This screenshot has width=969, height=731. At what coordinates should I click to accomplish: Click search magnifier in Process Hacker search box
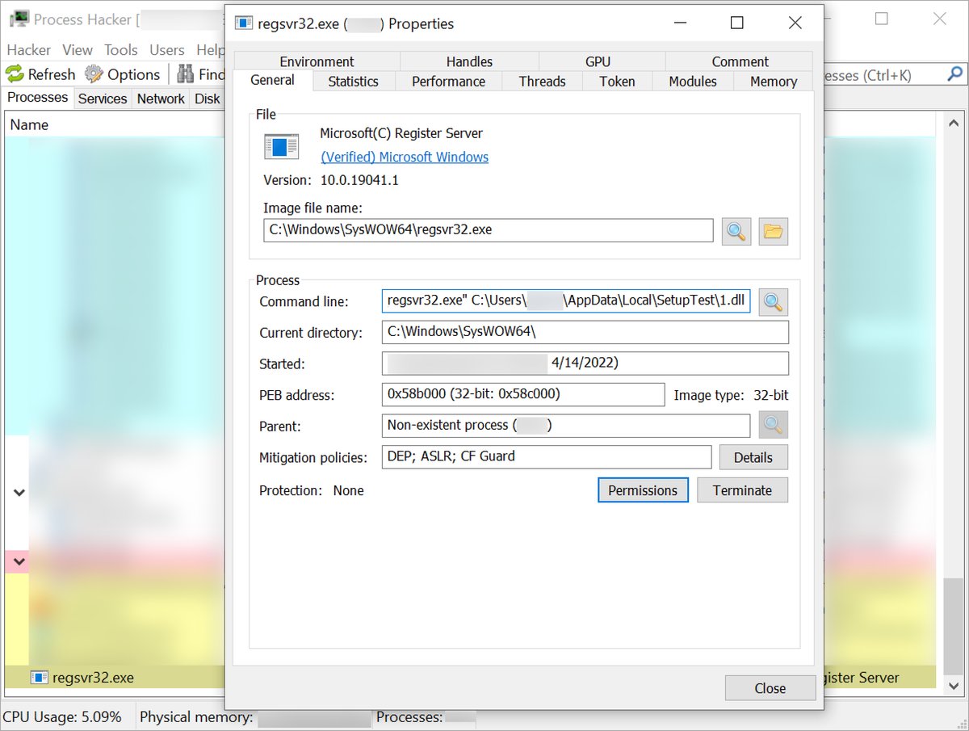pos(954,74)
